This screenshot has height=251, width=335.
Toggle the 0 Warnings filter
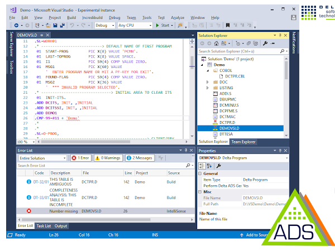pos(108,158)
